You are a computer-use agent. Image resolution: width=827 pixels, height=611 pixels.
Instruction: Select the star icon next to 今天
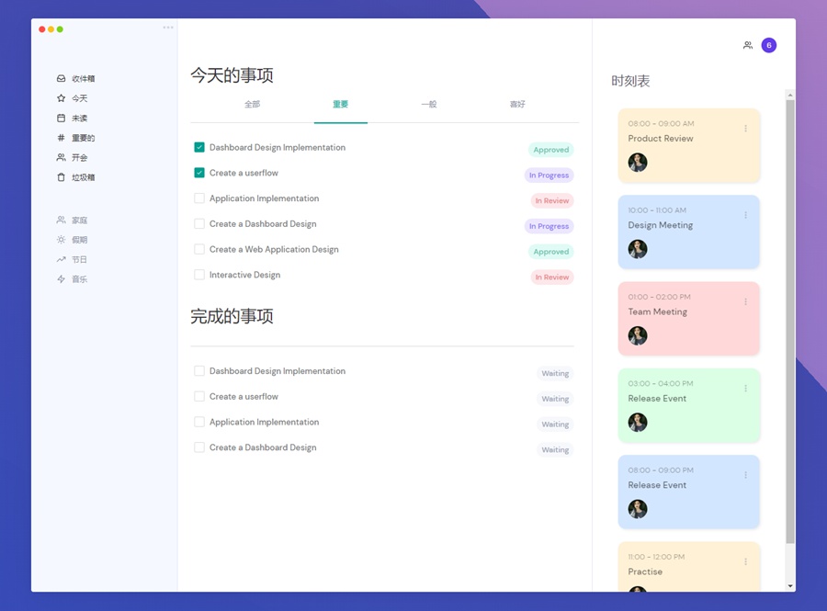click(61, 98)
